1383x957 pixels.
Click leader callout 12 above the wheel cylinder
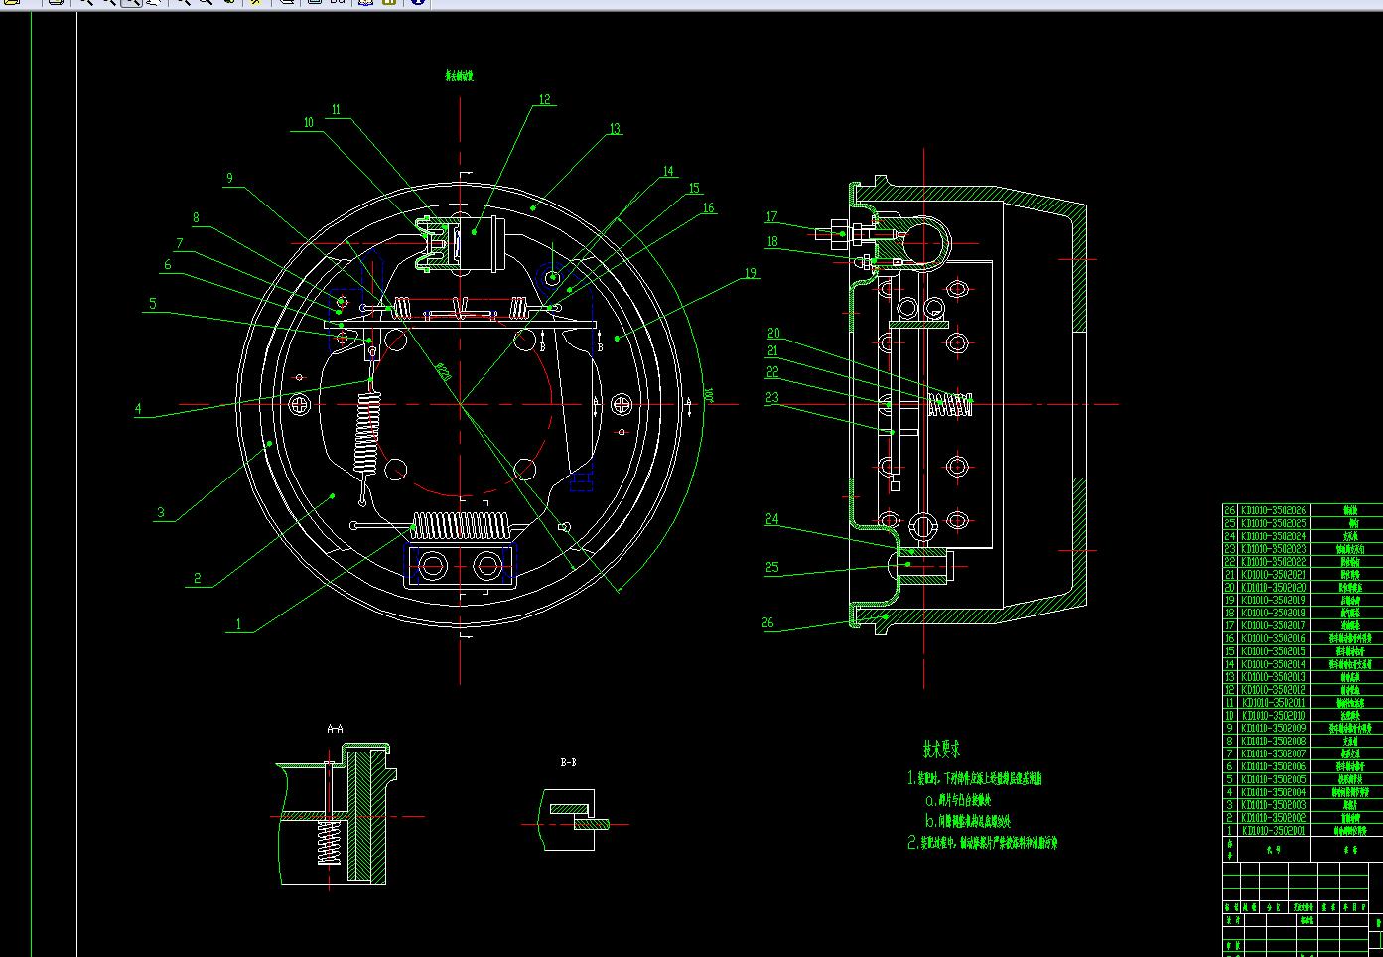point(544,99)
